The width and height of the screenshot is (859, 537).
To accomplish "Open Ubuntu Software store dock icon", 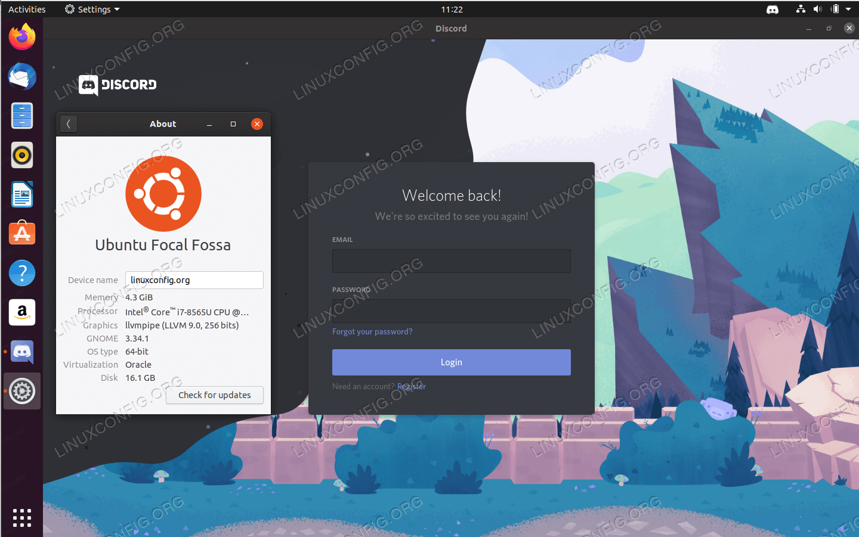I will [x=22, y=234].
